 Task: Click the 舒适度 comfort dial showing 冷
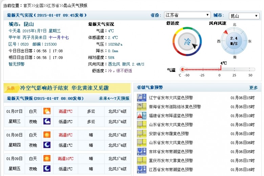pyautogui.click(x=187, y=41)
